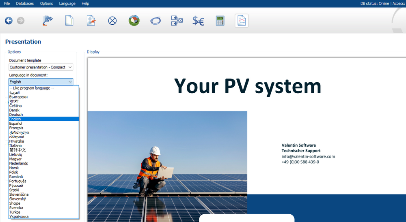This screenshot has height=222, width=406.
Task: Select Français in the language list
Action: click(x=16, y=128)
